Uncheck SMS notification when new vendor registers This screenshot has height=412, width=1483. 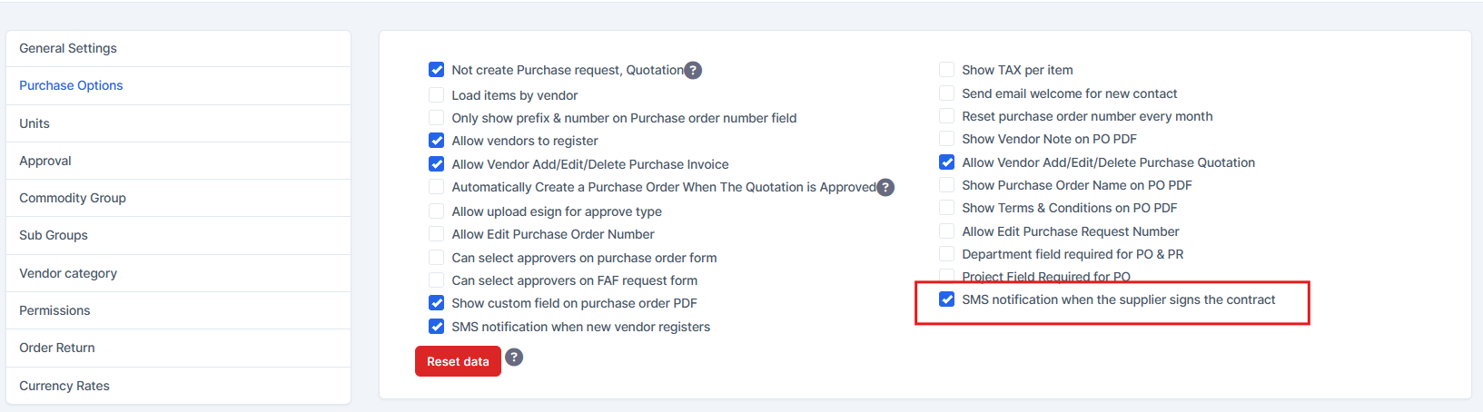pos(437,327)
